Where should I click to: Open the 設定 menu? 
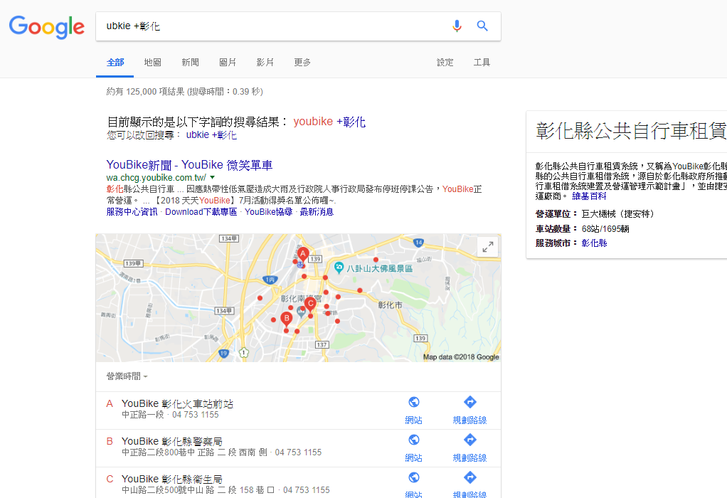pyautogui.click(x=445, y=62)
